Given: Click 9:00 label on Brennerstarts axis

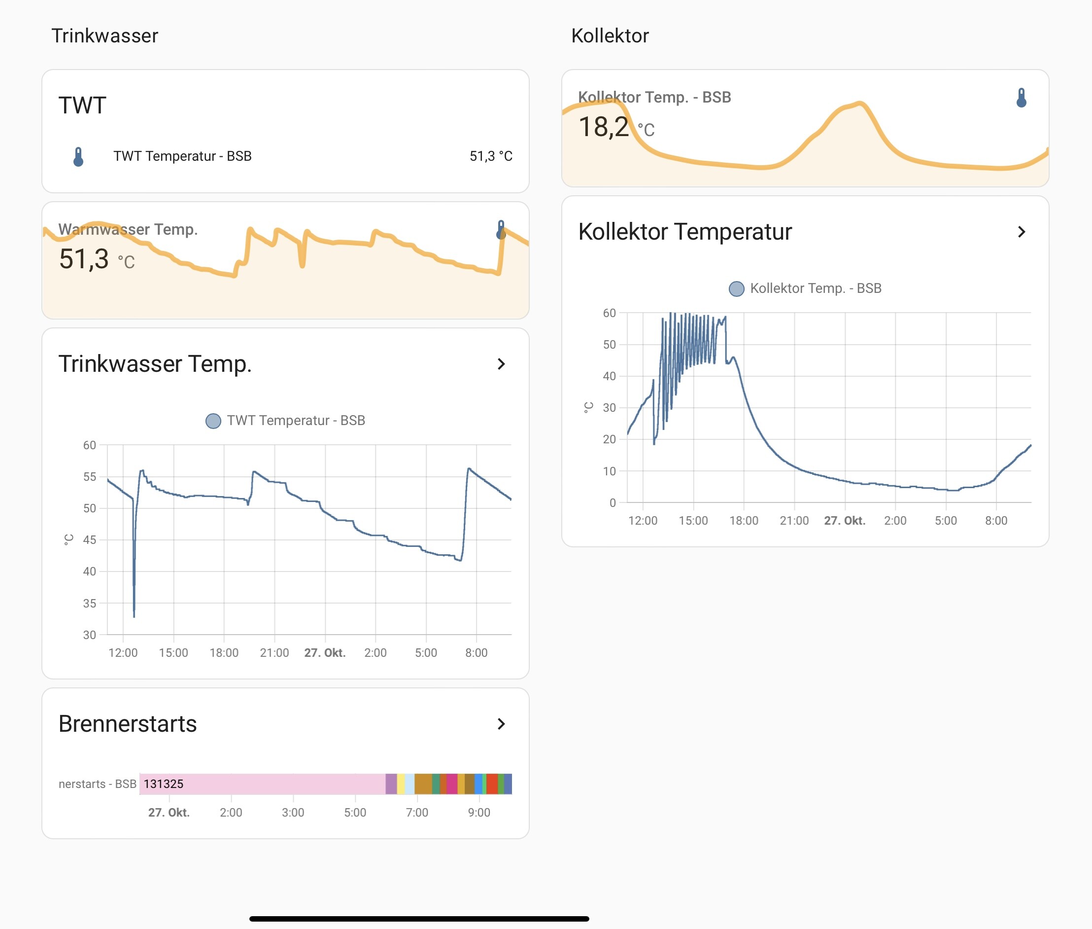Looking at the screenshot, I should (479, 813).
